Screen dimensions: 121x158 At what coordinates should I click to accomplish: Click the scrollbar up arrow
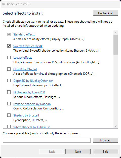(115, 33)
